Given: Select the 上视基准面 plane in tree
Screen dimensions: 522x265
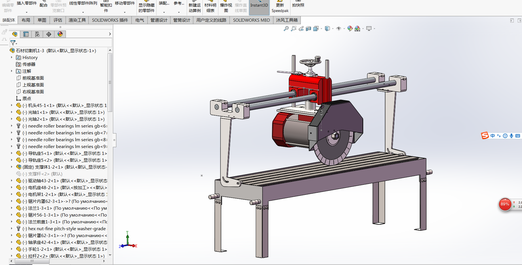Looking at the screenshot, I should click(x=30, y=85).
